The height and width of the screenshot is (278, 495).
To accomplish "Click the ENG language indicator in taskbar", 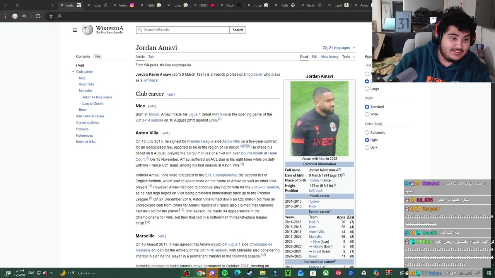I will point(31,273).
